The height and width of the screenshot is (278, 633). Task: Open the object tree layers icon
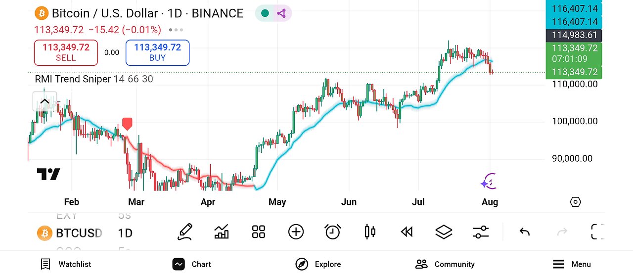coord(444,232)
